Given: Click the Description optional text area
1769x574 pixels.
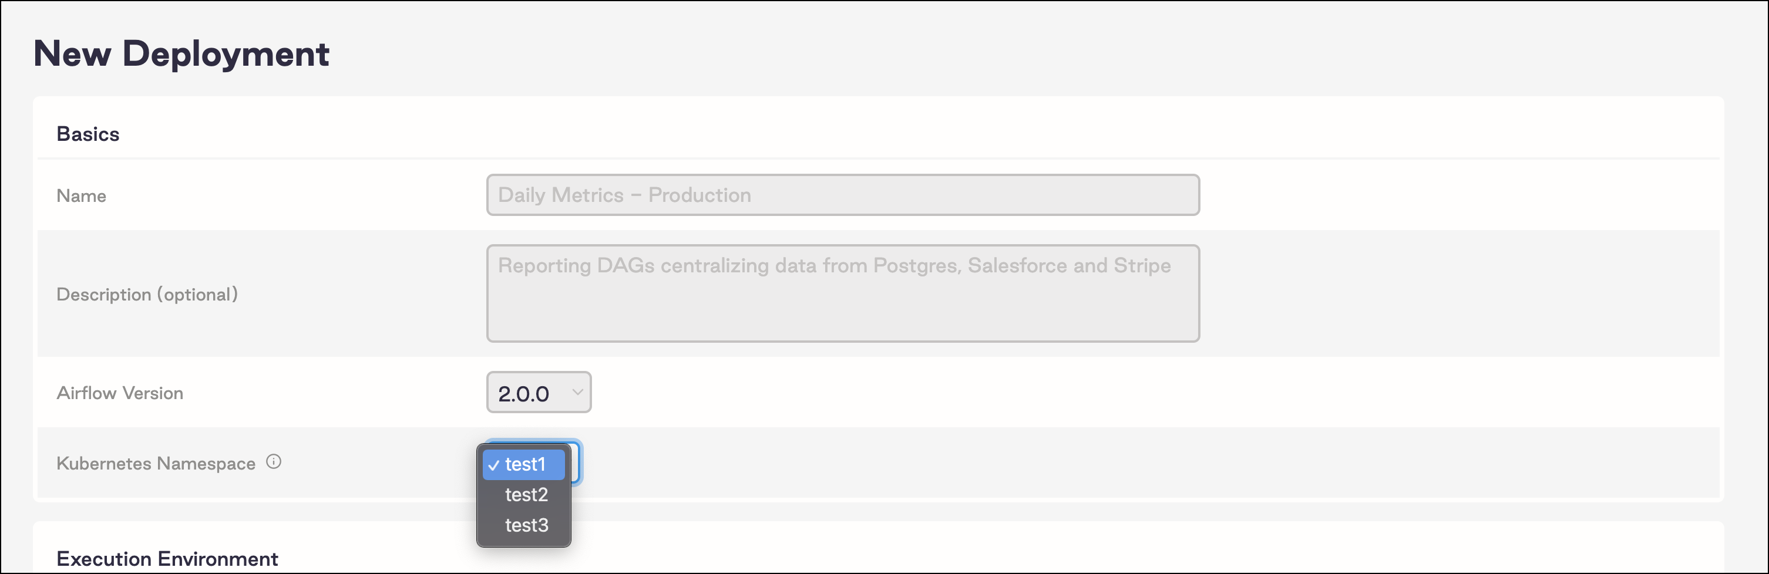Looking at the screenshot, I should [843, 293].
